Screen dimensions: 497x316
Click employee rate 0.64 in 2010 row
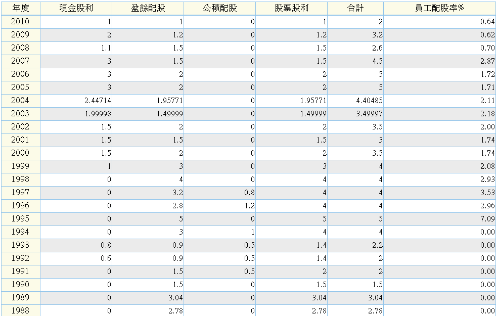487,22
